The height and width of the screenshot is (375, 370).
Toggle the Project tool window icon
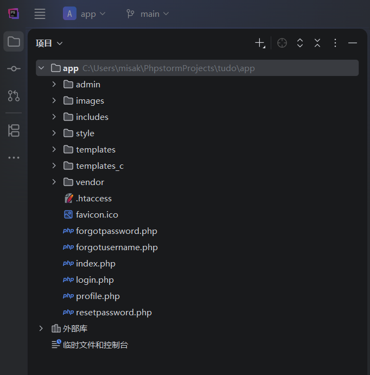point(14,42)
